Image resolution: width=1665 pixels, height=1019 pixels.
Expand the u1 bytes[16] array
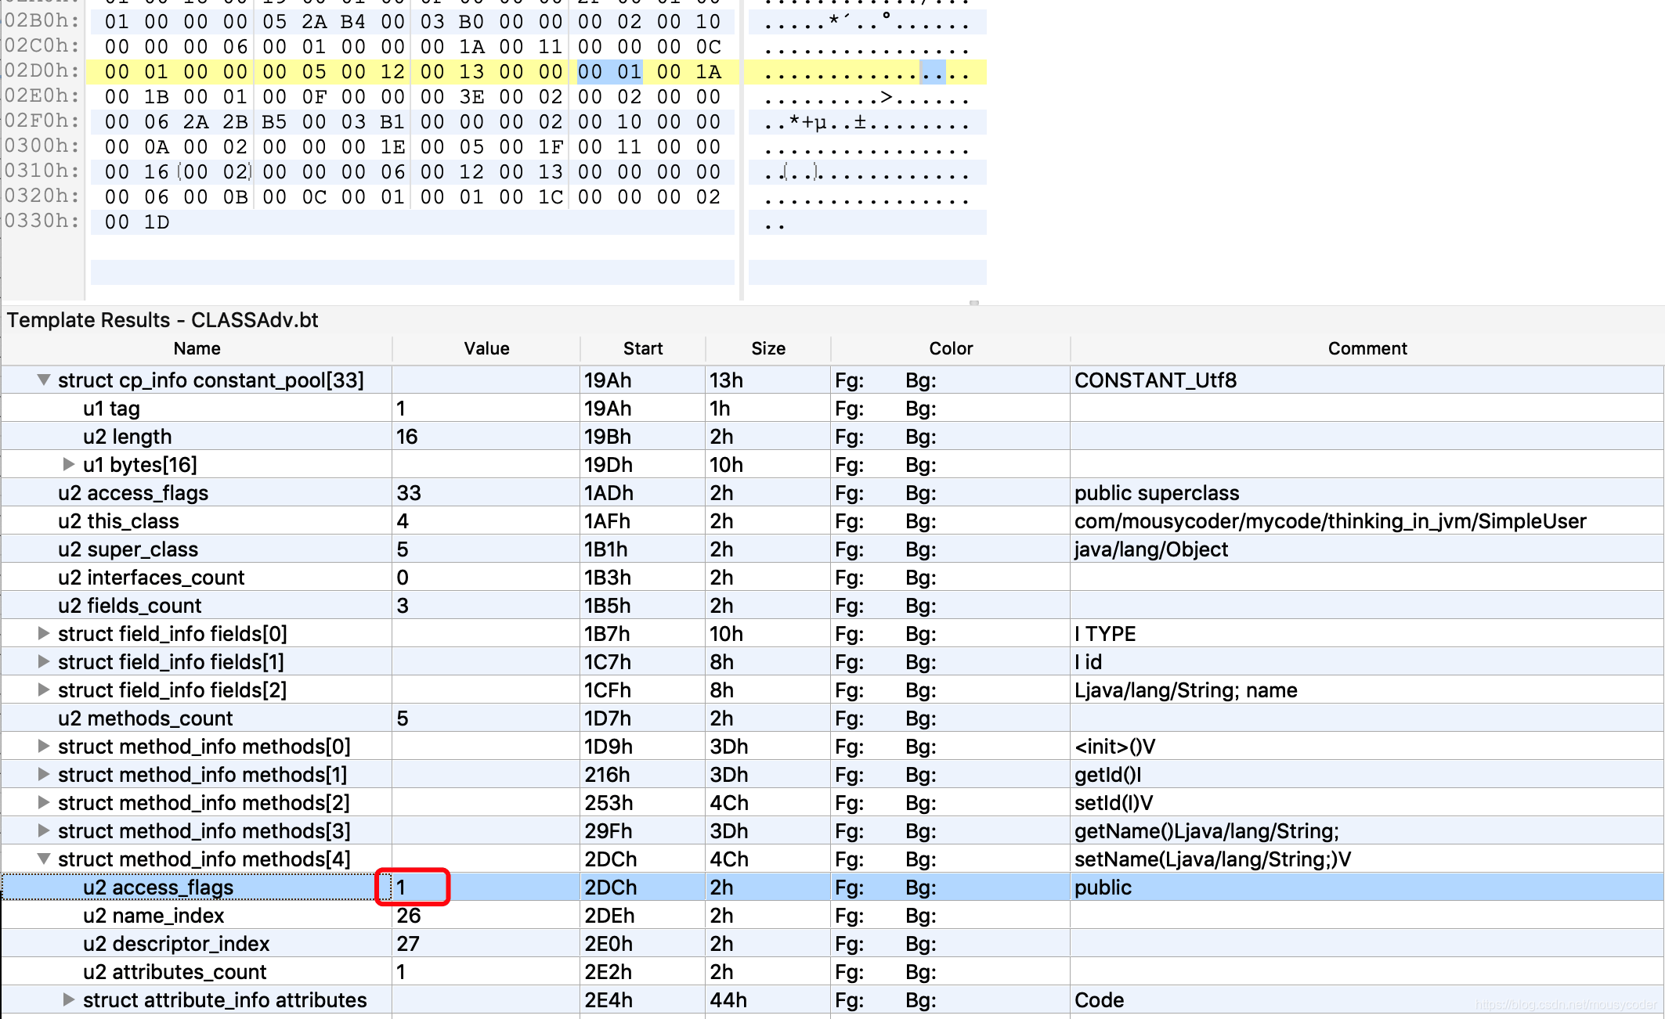tap(69, 465)
